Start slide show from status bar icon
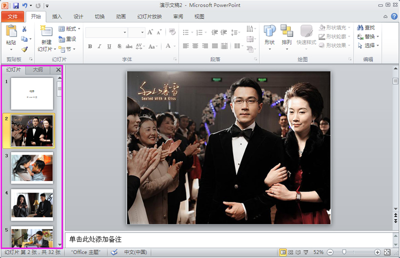The width and height of the screenshot is (400, 258). pos(306,253)
